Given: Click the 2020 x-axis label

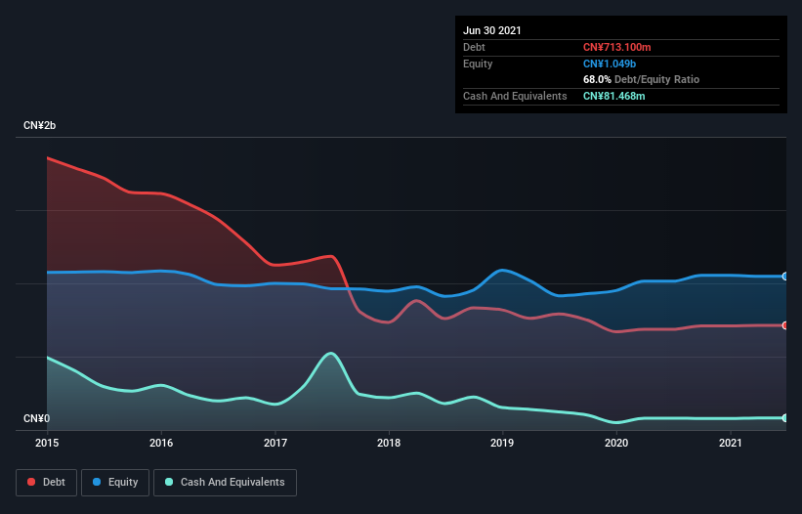Looking at the screenshot, I should pyautogui.click(x=616, y=443).
